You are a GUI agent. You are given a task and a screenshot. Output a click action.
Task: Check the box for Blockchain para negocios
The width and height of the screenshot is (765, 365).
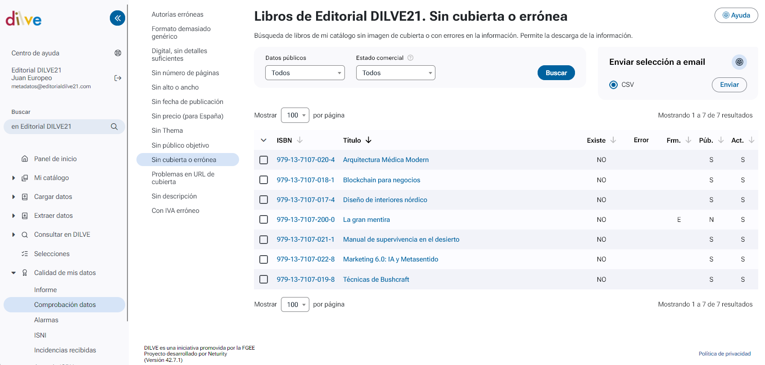pyautogui.click(x=264, y=180)
